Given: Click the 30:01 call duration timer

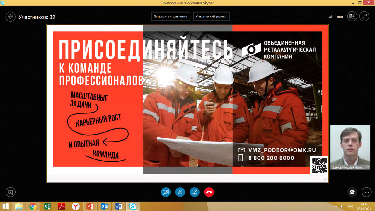Looking at the screenshot, I should coord(340,17).
